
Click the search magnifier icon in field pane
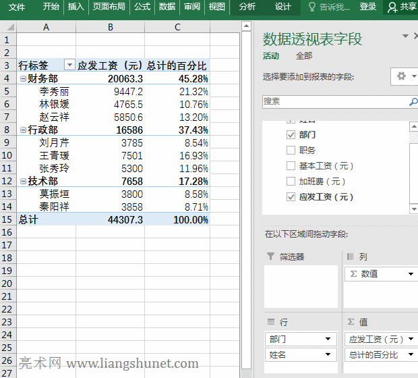point(413,102)
